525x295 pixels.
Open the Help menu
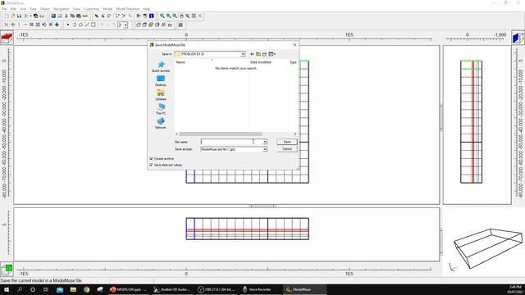[146, 9]
